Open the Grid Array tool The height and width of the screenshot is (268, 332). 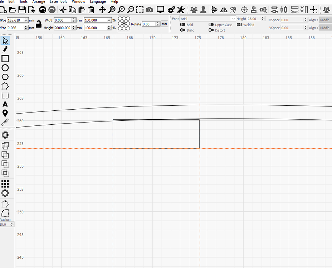click(x=5, y=184)
